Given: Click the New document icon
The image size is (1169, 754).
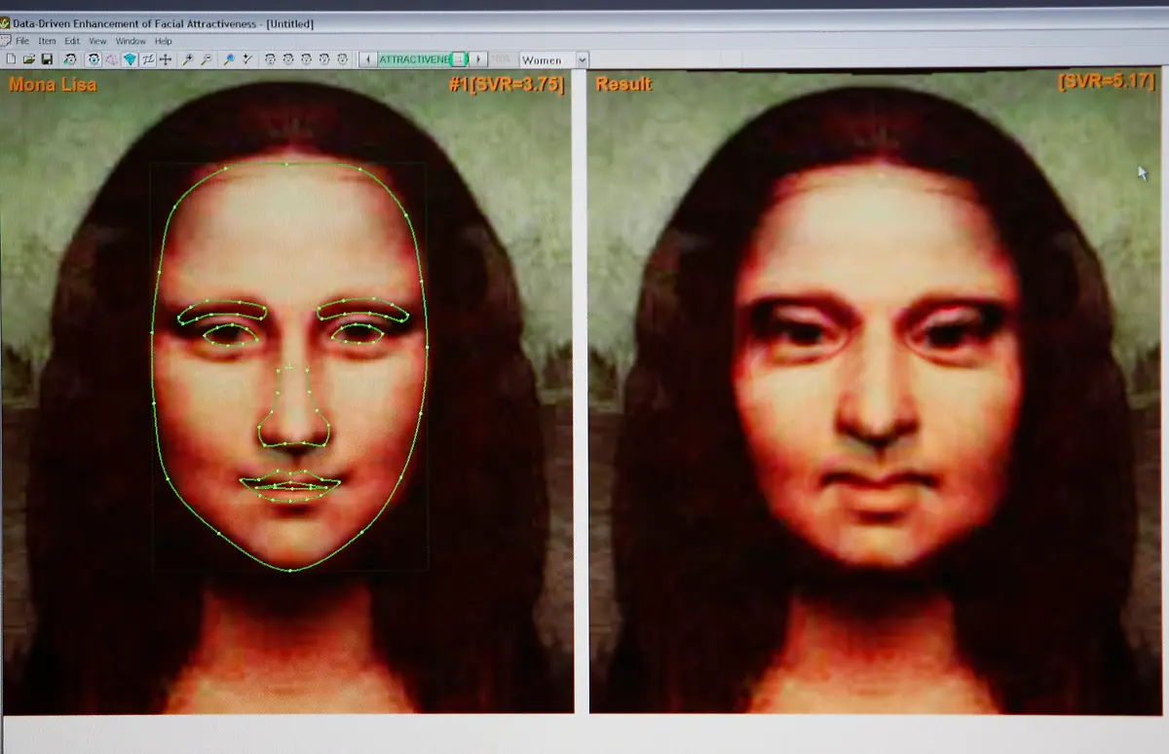Looking at the screenshot, I should click(x=10, y=59).
